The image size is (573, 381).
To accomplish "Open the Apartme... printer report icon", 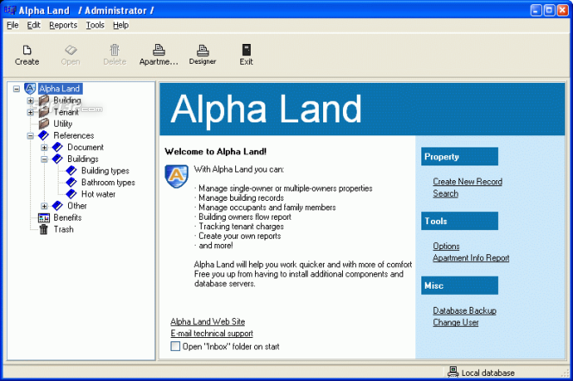I will pos(159,50).
